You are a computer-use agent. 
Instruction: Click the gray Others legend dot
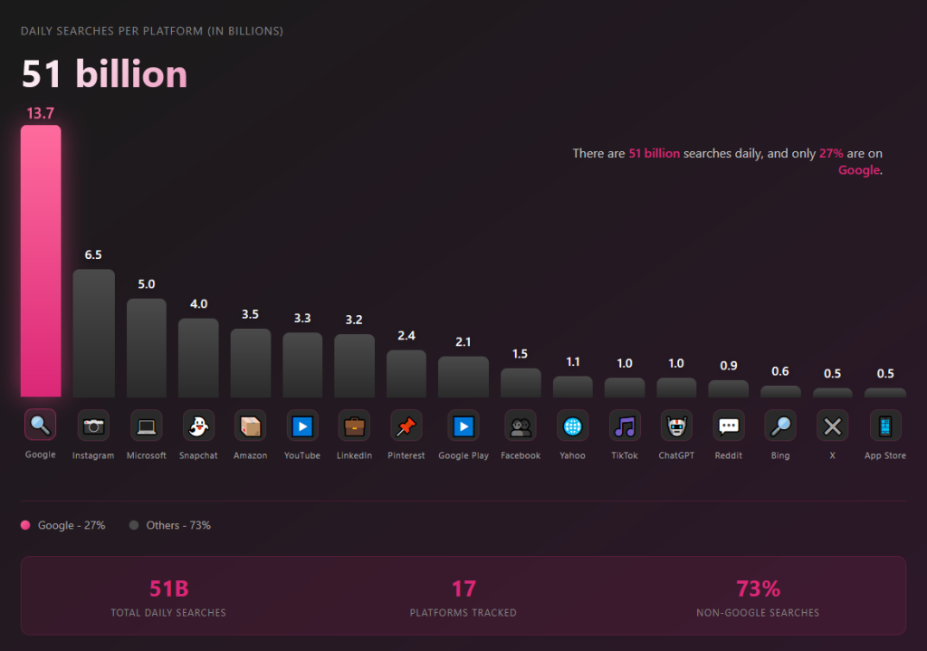point(134,525)
